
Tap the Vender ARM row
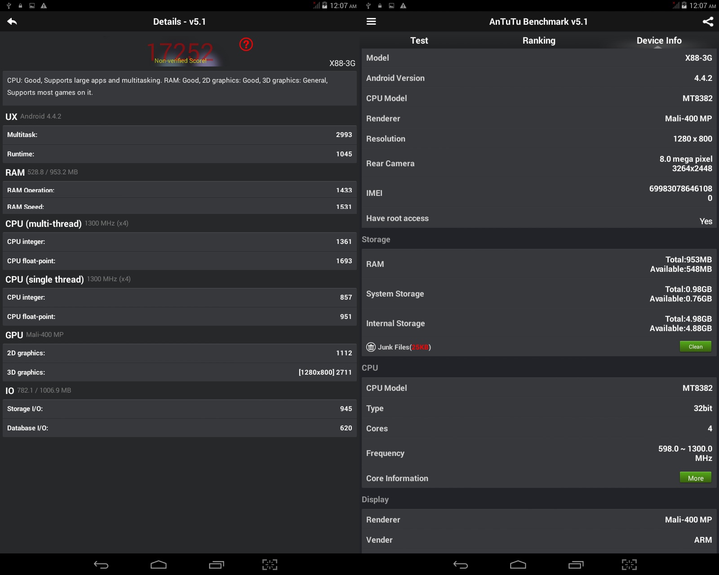[x=539, y=540]
